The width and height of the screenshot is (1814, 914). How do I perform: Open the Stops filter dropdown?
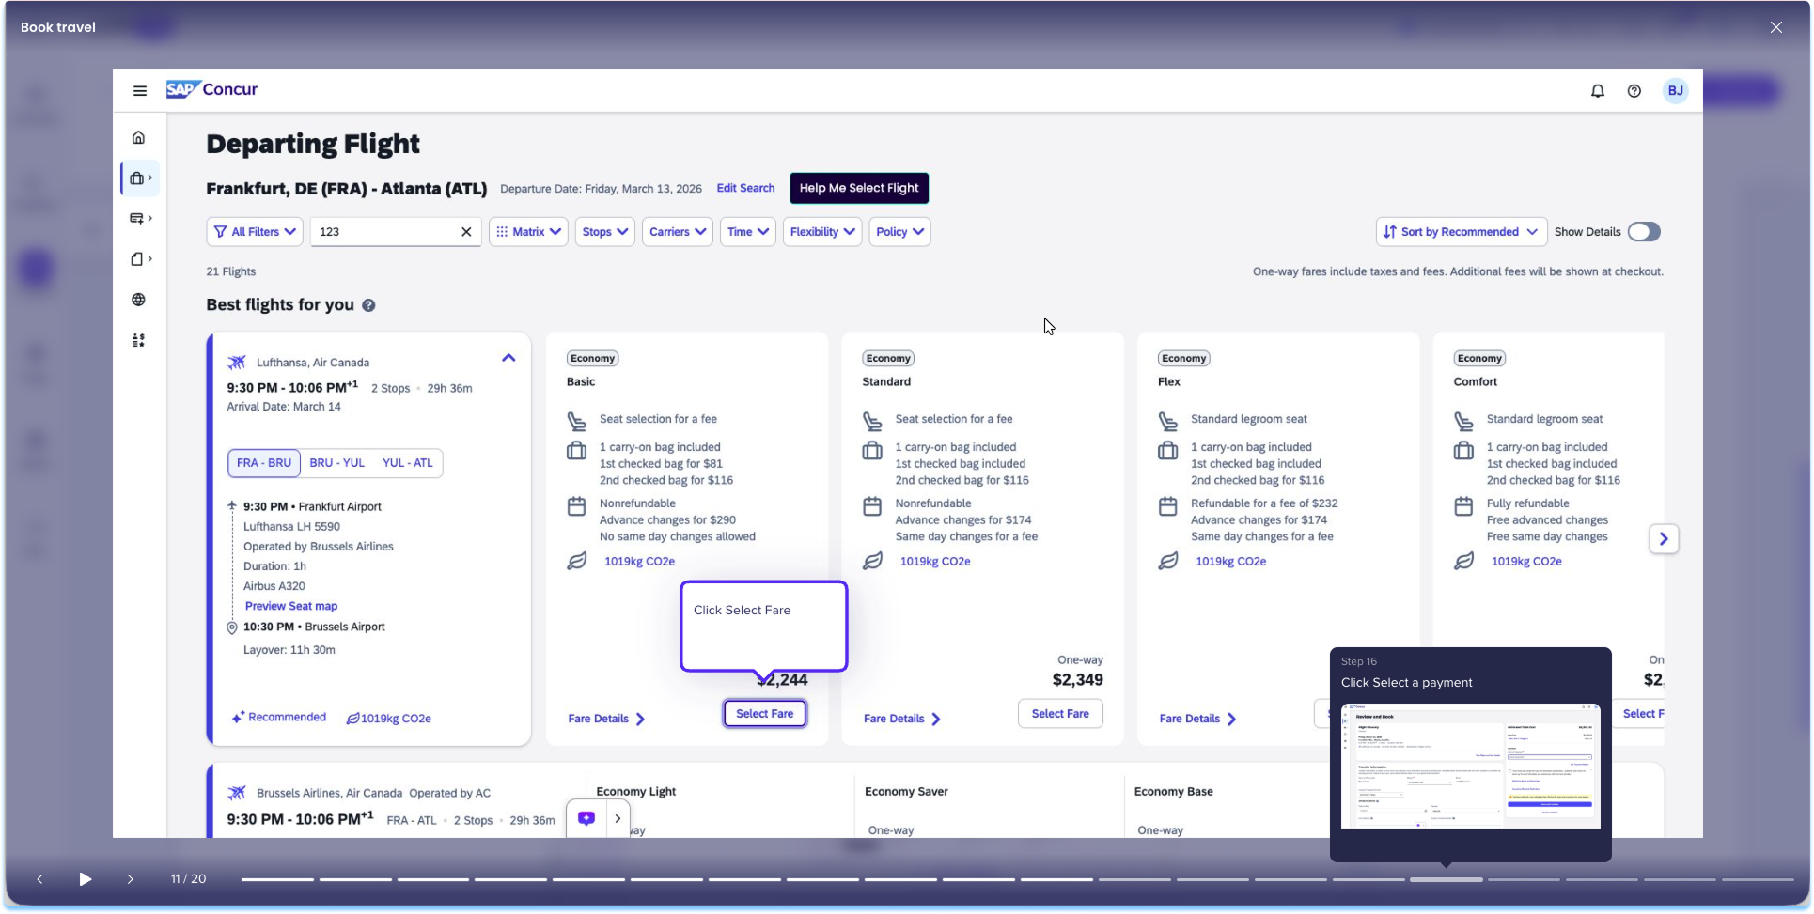(x=604, y=232)
